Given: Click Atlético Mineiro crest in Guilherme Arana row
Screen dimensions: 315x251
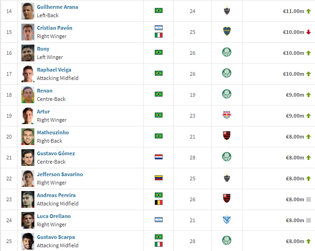Looking at the screenshot, I should pyautogui.click(x=227, y=11).
